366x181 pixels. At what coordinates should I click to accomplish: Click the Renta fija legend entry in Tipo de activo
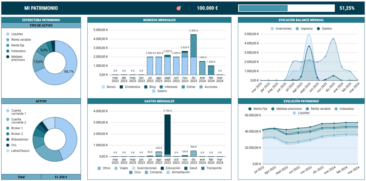pyautogui.click(x=15, y=45)
